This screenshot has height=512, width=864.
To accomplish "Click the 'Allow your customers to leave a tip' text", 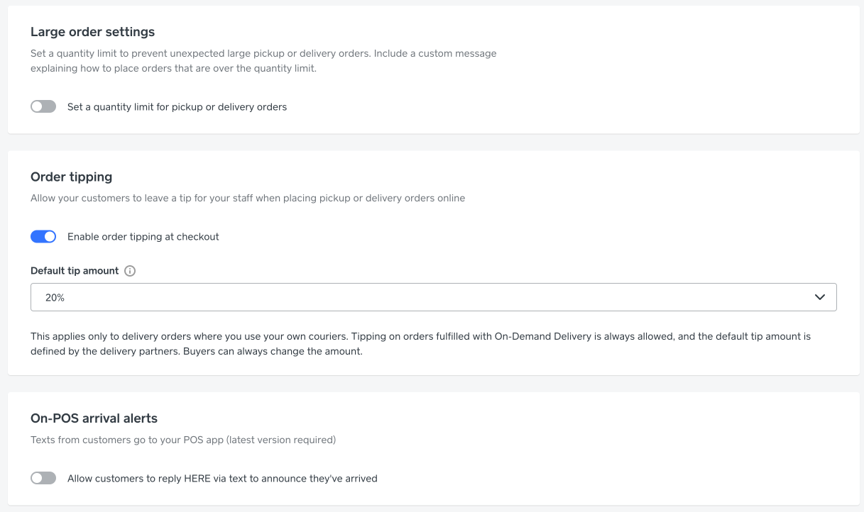I will tap(248, 198).
